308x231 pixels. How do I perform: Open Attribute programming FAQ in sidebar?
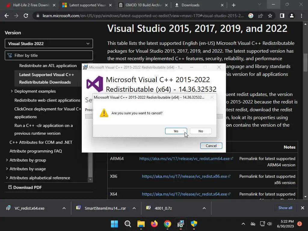click(36, 151)
